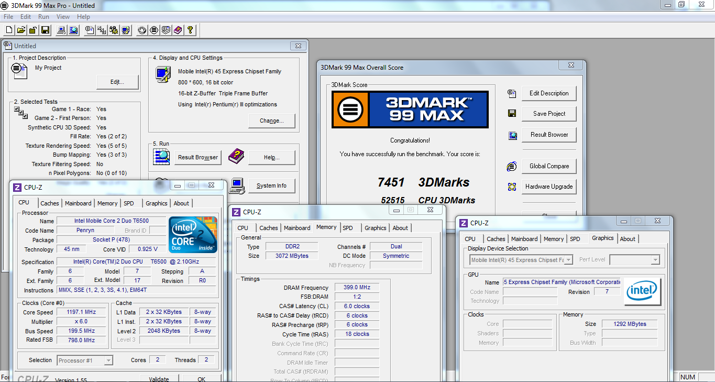This screenshot has width=715, height=382.
Task: Click the Selected Tests checkmarks section icon
Action: click(x=21, y=113)
